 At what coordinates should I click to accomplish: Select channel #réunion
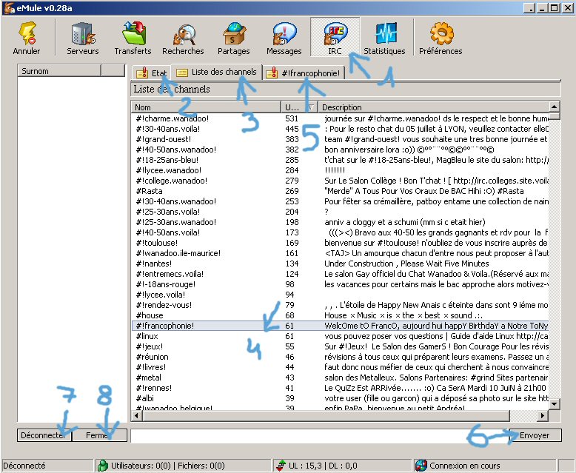340,357
